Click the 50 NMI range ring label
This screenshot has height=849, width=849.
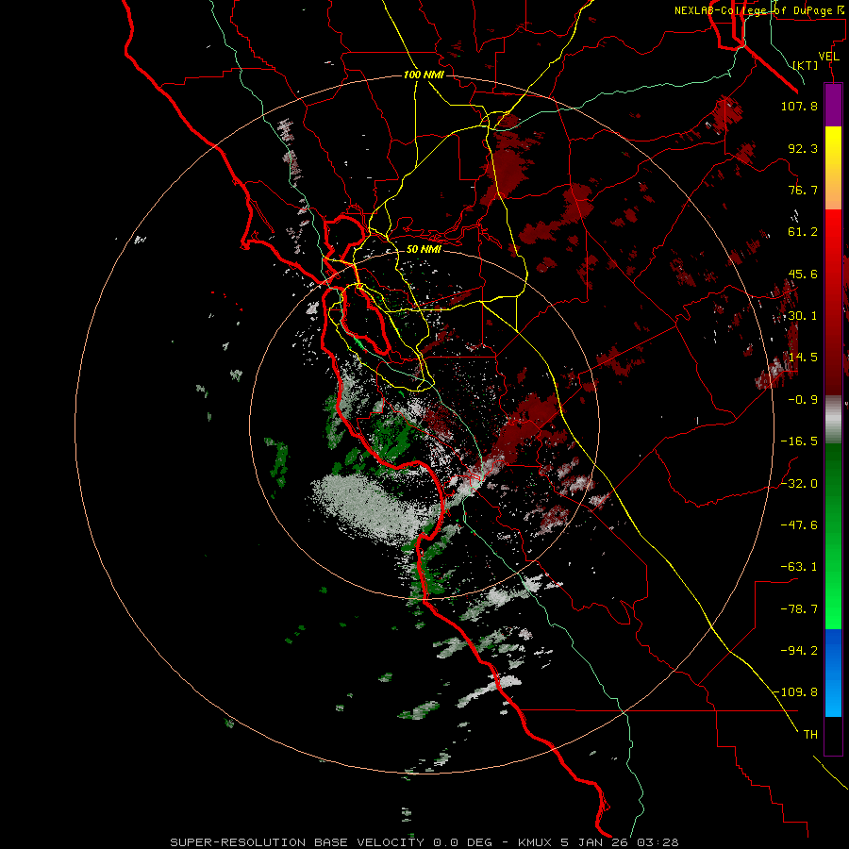424,249
